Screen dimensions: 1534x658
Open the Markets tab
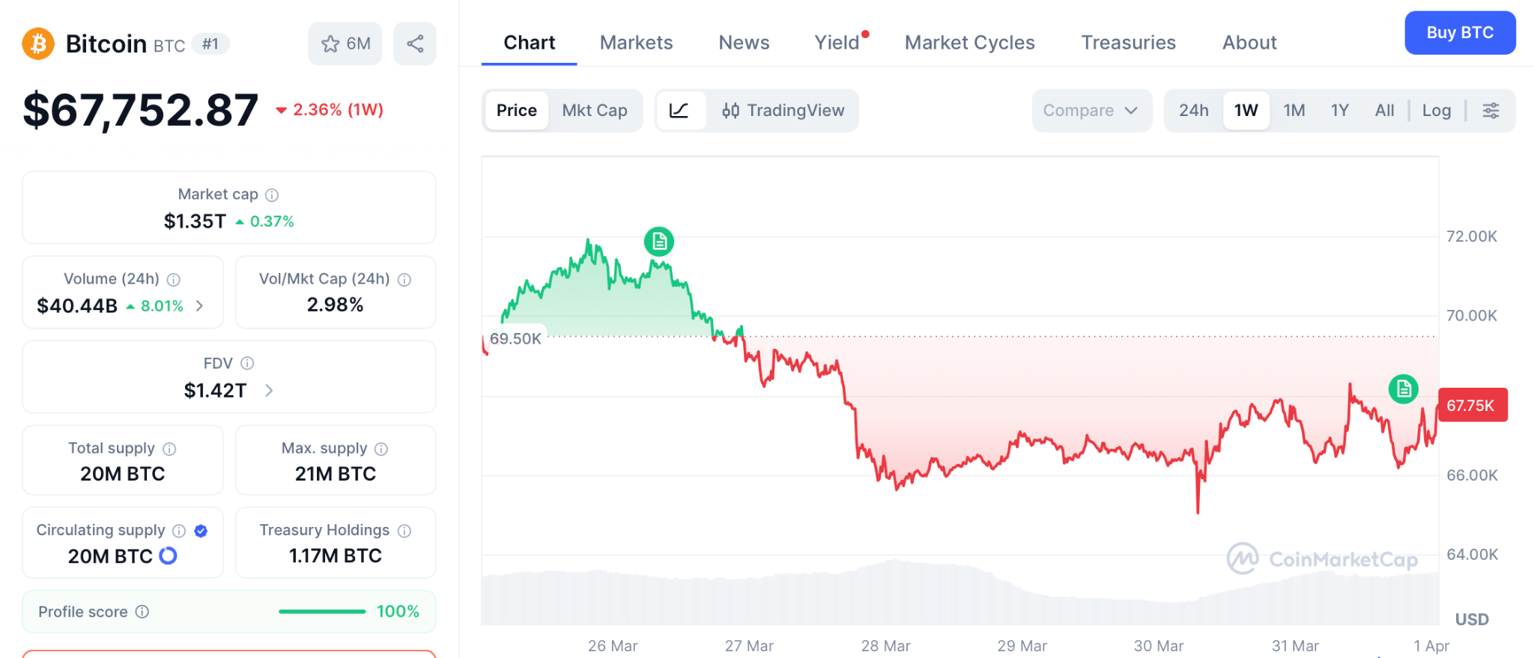(x=636, y=43)
